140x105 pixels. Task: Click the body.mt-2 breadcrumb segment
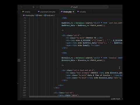[x=49, y=15]
